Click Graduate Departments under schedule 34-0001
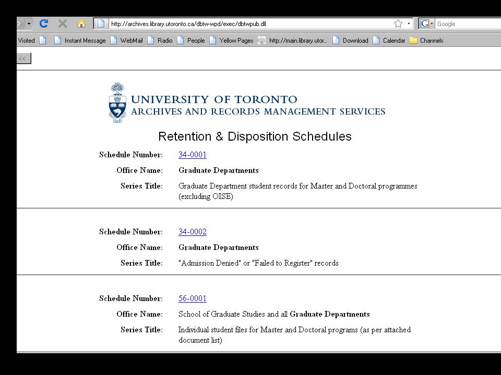 pyautogui.click(x=219, y=170)
